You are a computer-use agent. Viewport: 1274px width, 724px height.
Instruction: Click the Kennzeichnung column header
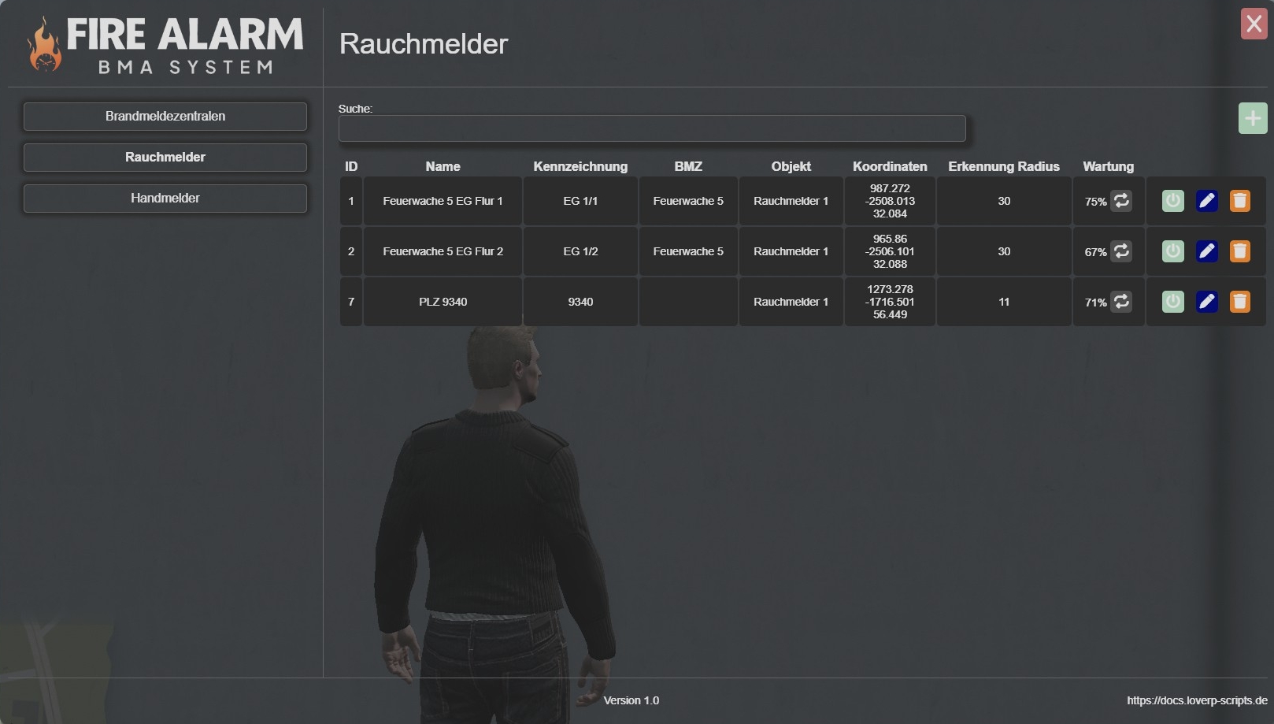(580, 166)
